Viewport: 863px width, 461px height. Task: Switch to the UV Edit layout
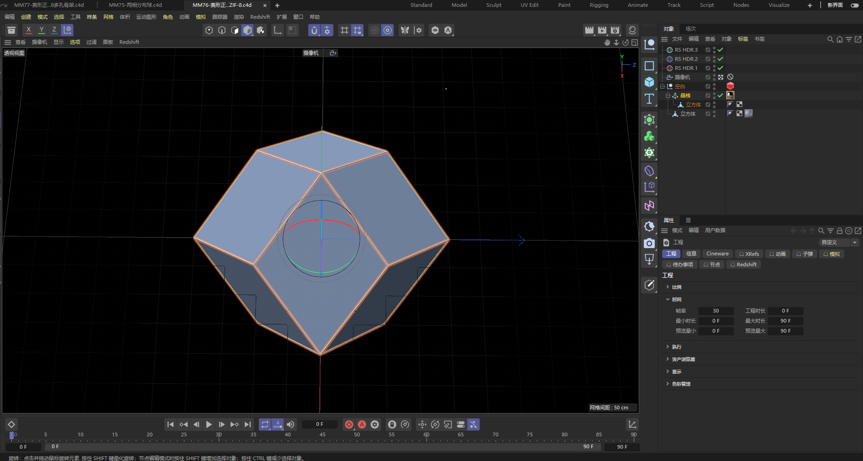point(529,5)
